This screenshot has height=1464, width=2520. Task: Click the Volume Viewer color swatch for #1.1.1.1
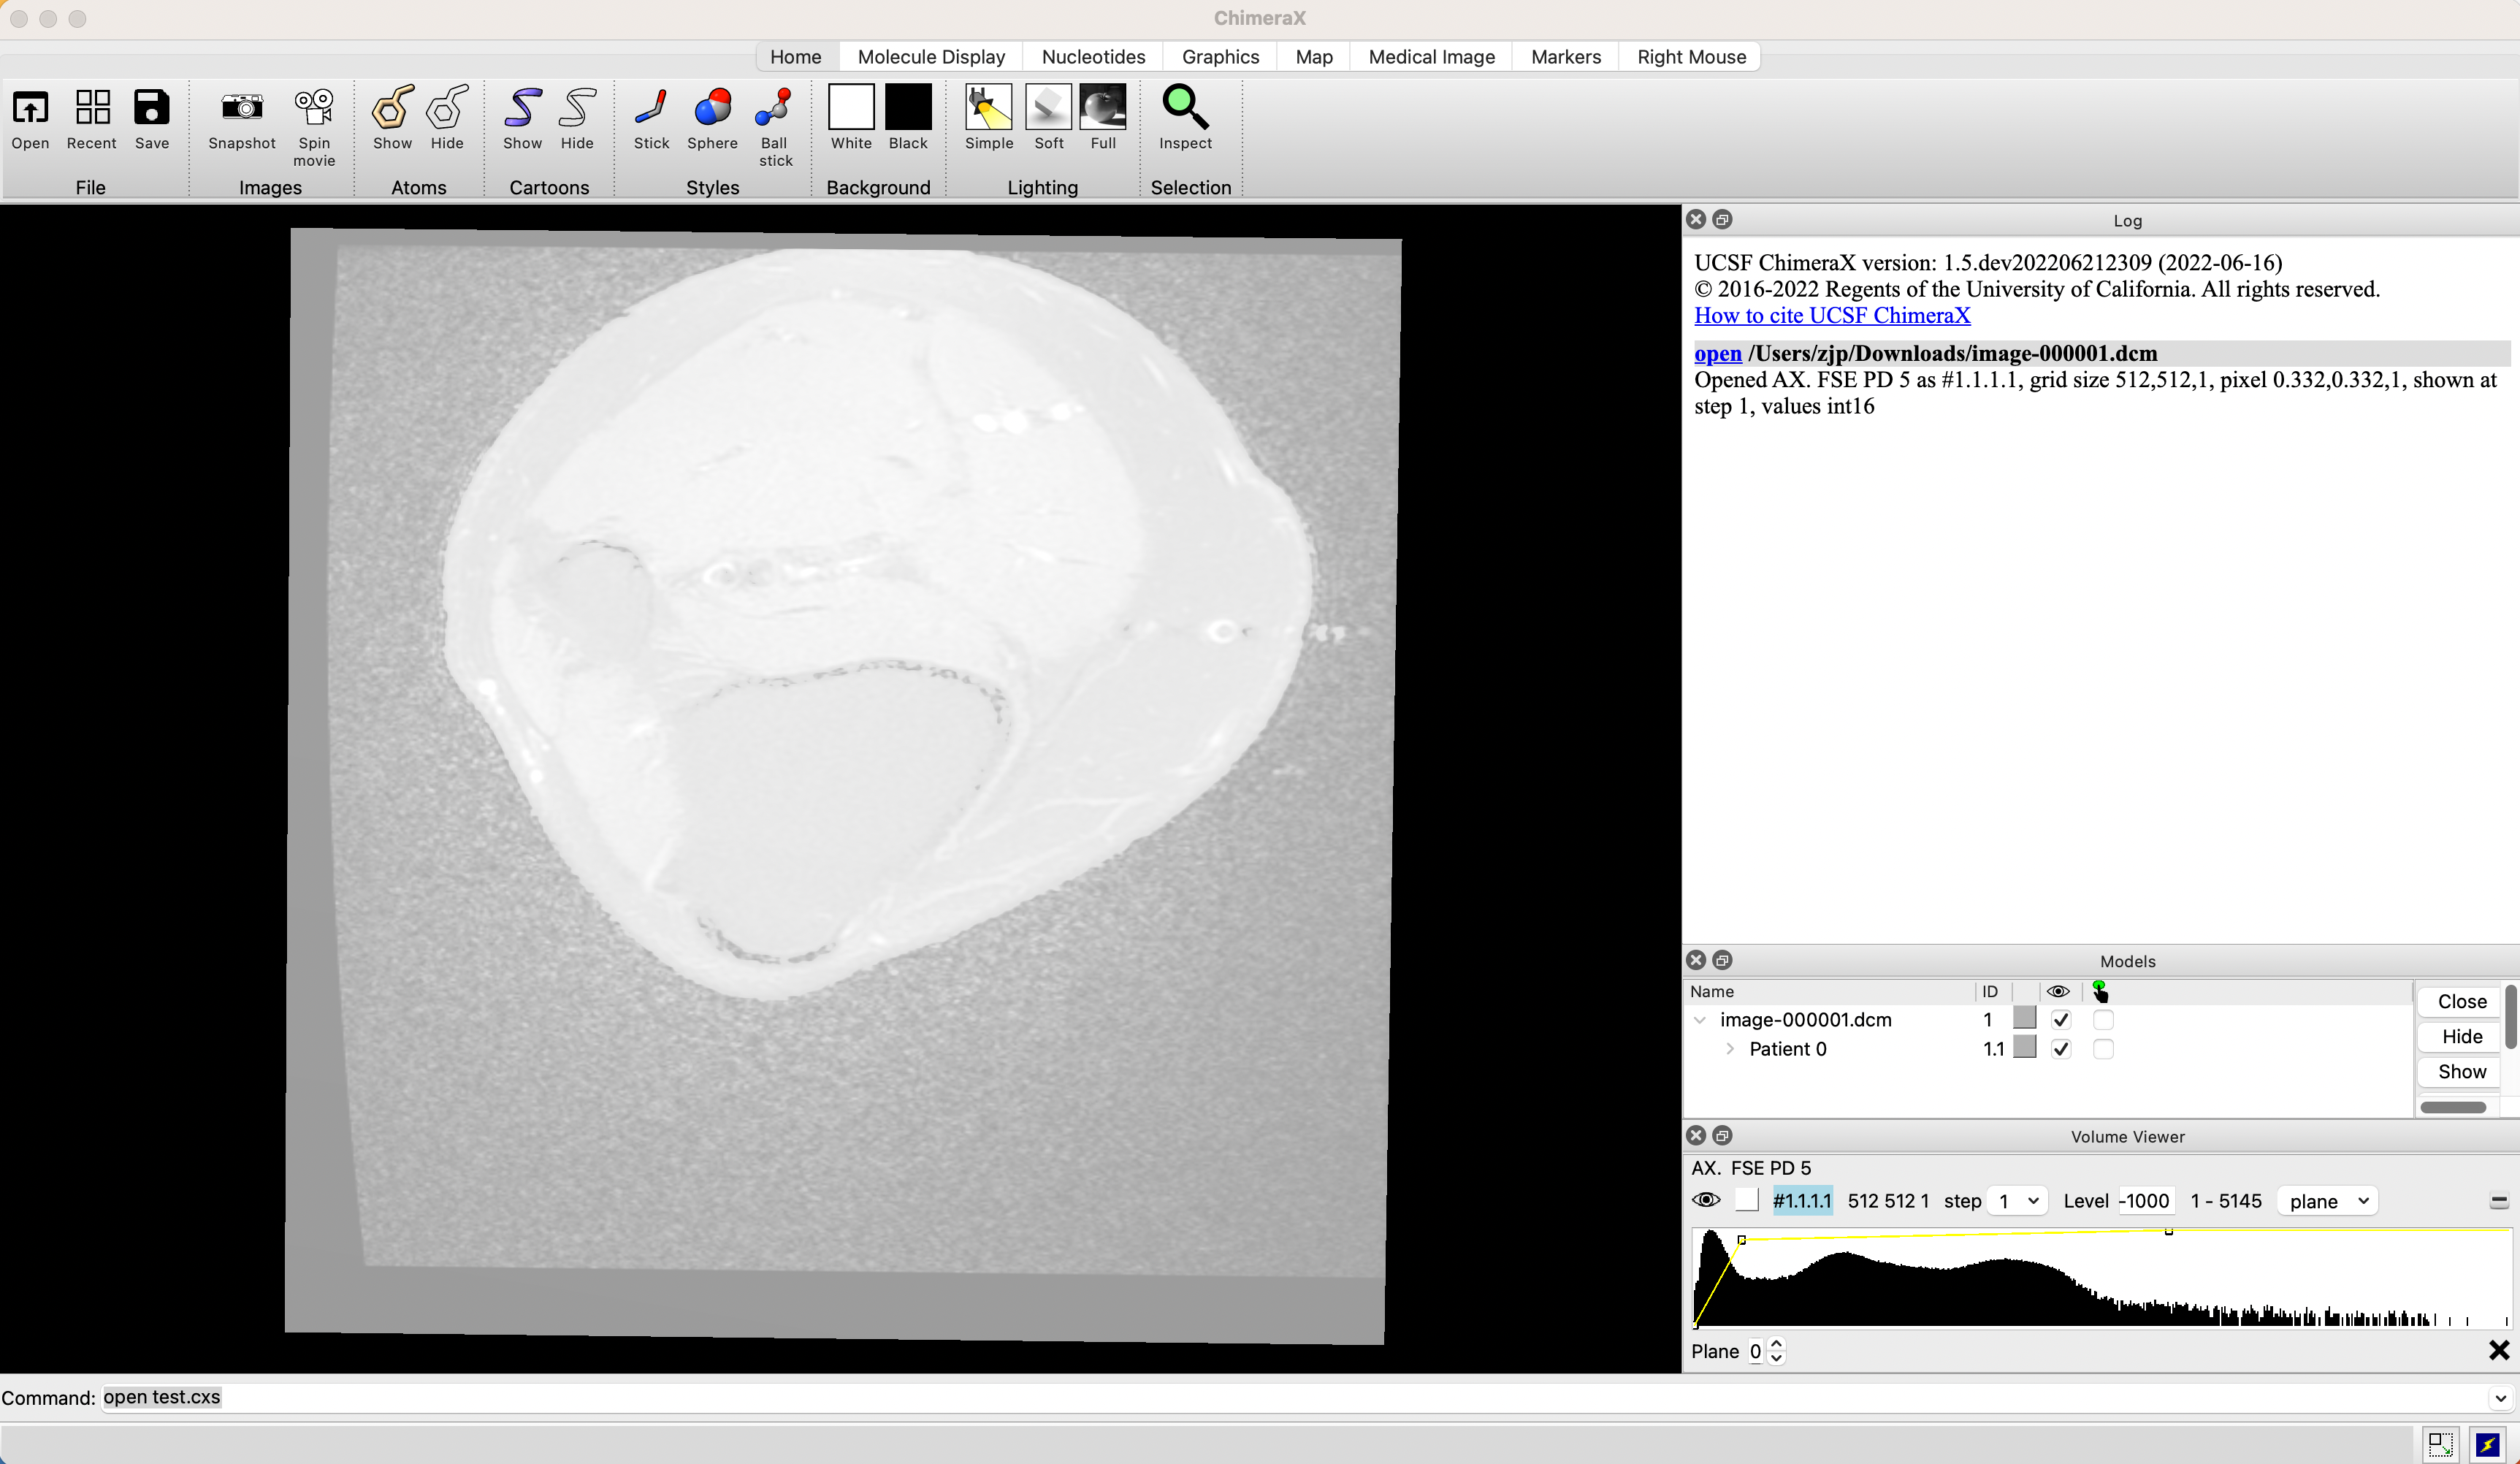pos(1747,1200)
